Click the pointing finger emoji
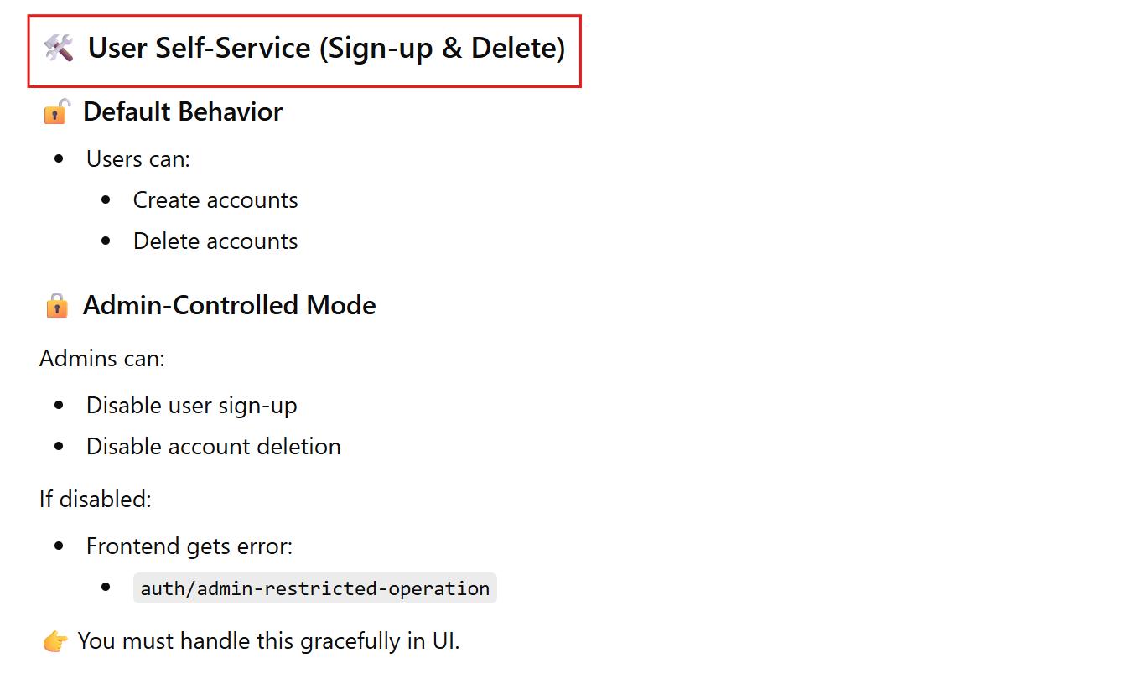Image resolution: width=1141 pixels, height=694 pixels. tap(55, 641)
